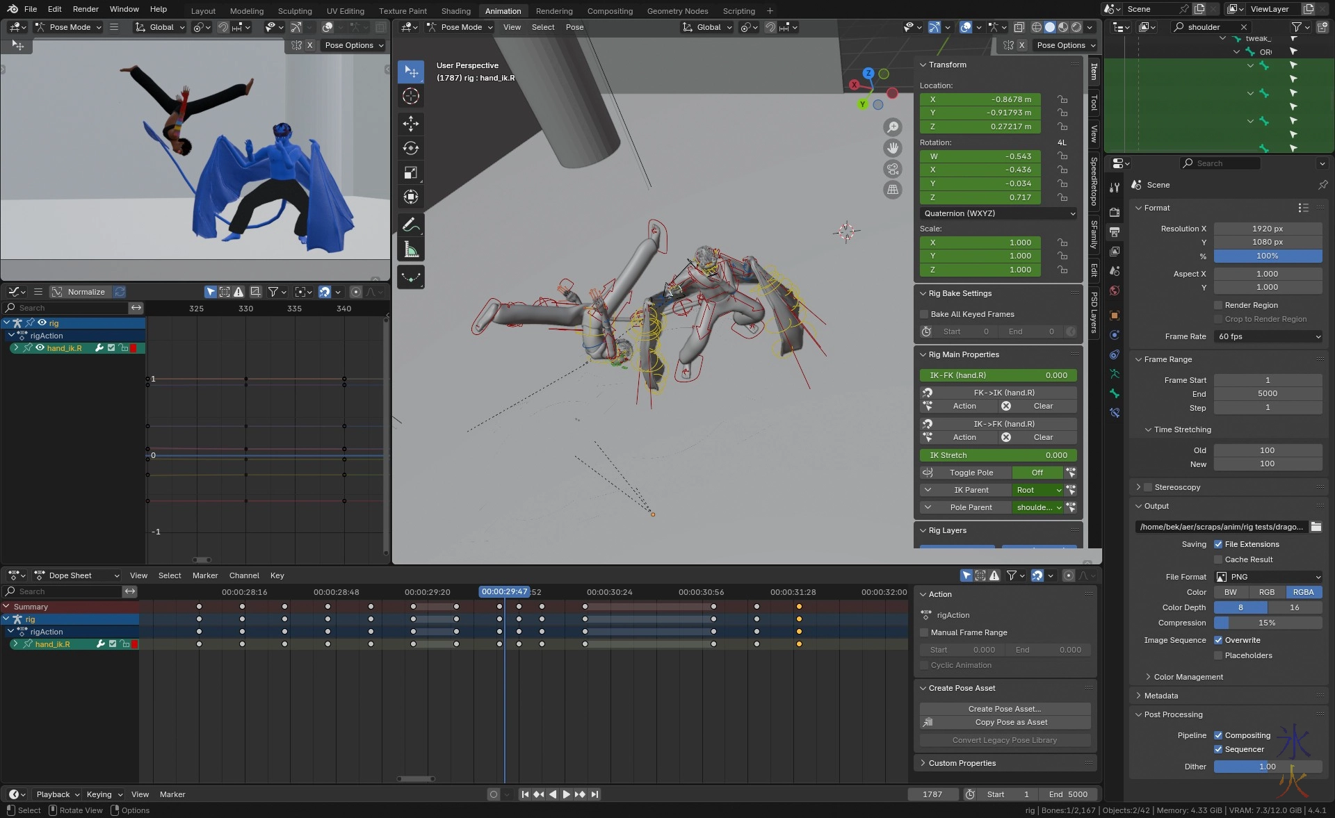
Task: Open the Render menu
Action: (x=86, y=9)
